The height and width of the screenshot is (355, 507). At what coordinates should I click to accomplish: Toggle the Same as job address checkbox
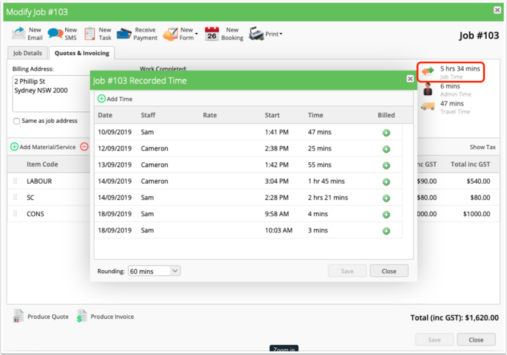click(x=17, y=121)
